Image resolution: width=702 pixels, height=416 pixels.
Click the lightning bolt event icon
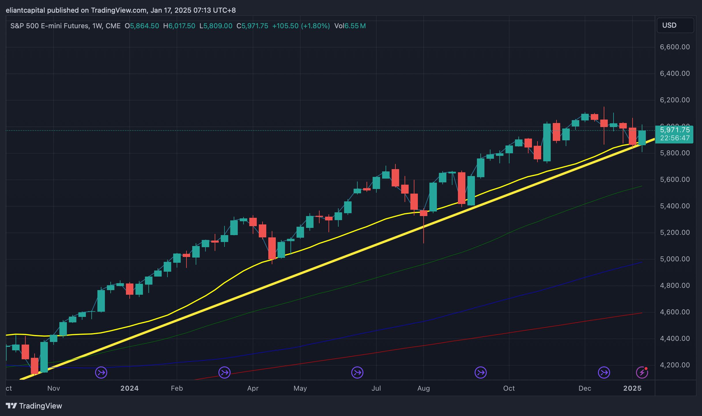[642, 372]
